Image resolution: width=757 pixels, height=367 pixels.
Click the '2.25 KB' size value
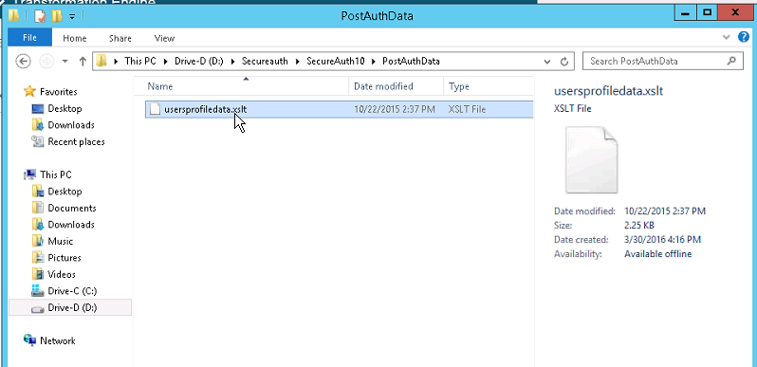639,226
